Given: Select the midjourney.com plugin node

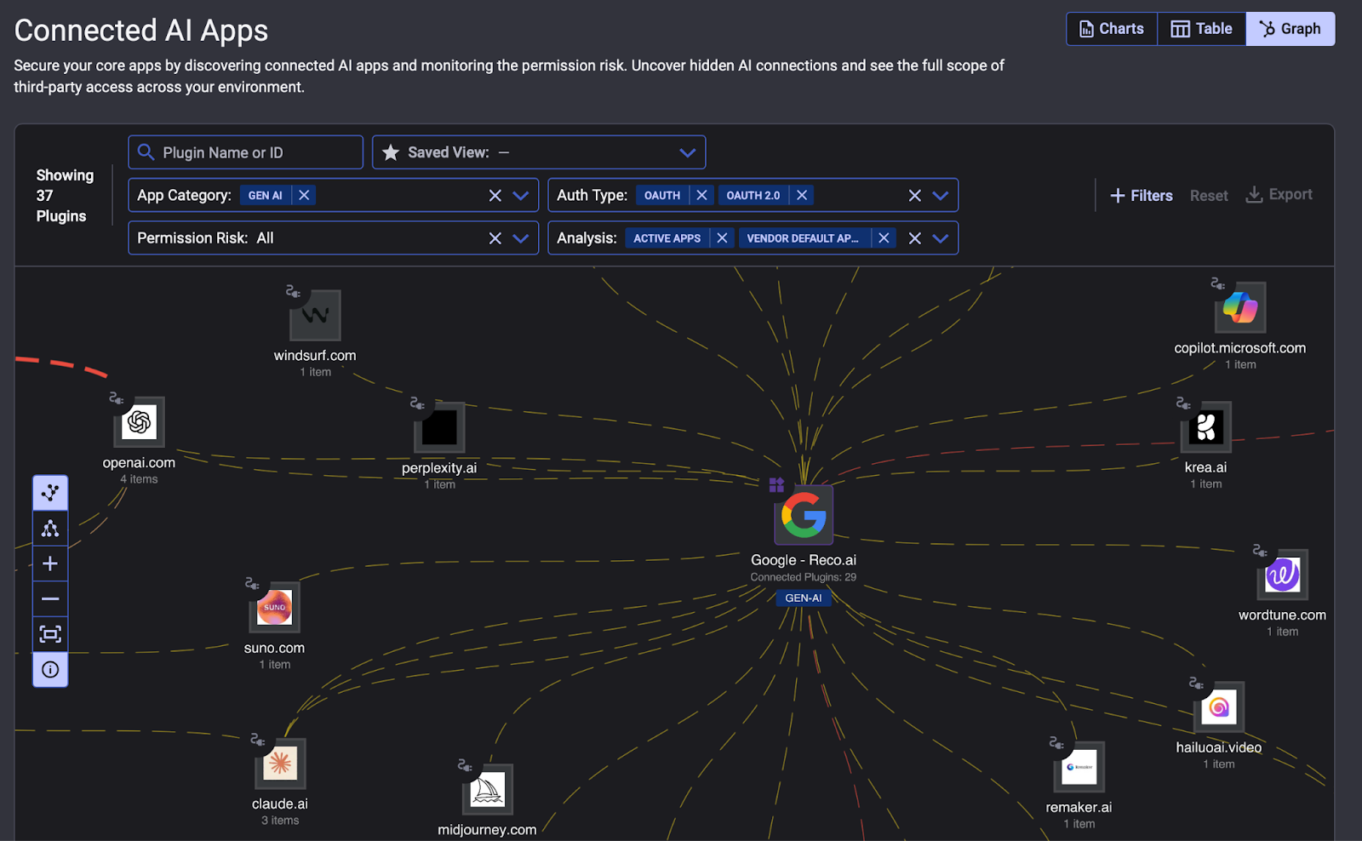Looking at the screenshot, I should [488, 790].
